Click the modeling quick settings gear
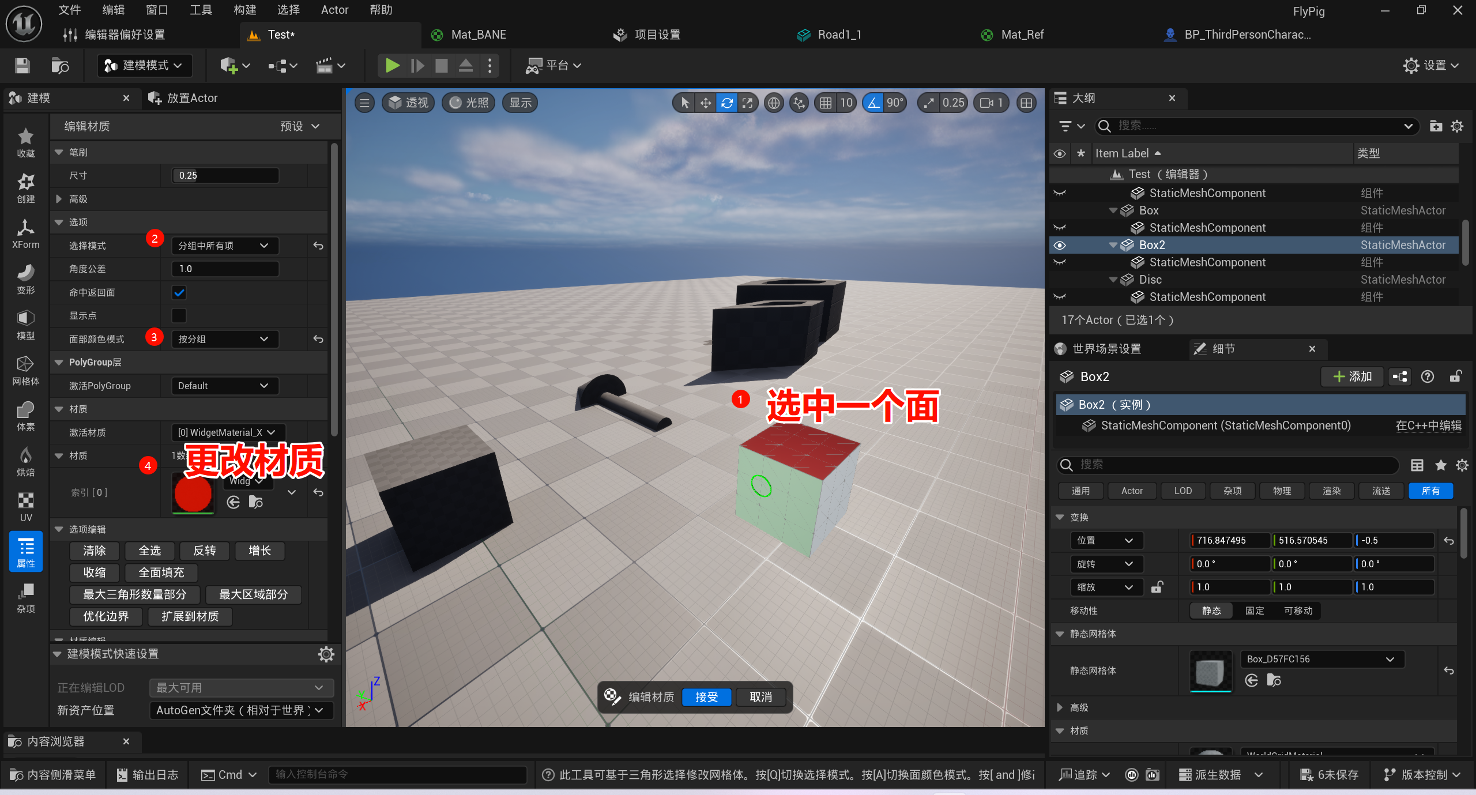The height and width of the screenshot is (795, 1476). pos(326,654)
